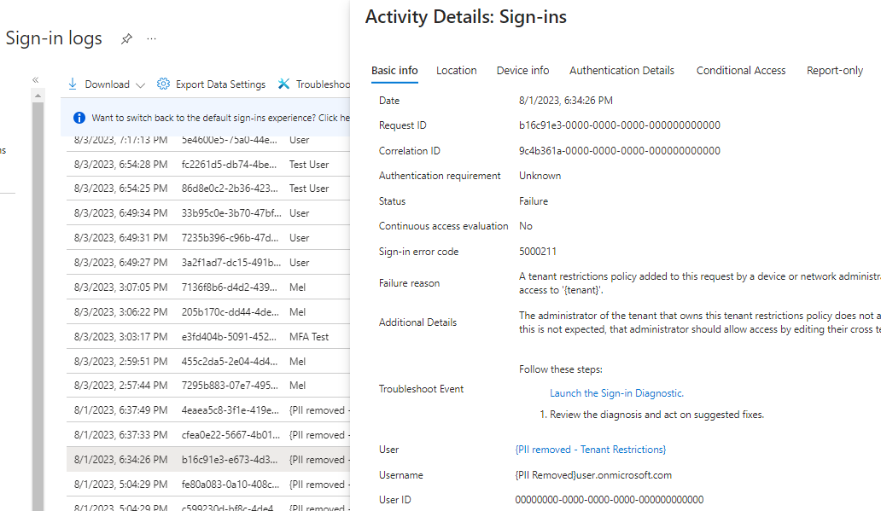Viewport: 881px width, 511px height.
Task: Open the Device info tab
Action: tap(523, 71)
